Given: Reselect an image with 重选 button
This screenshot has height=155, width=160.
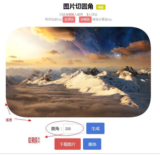Looking at the screenshot, I should [x=92, y=144].
